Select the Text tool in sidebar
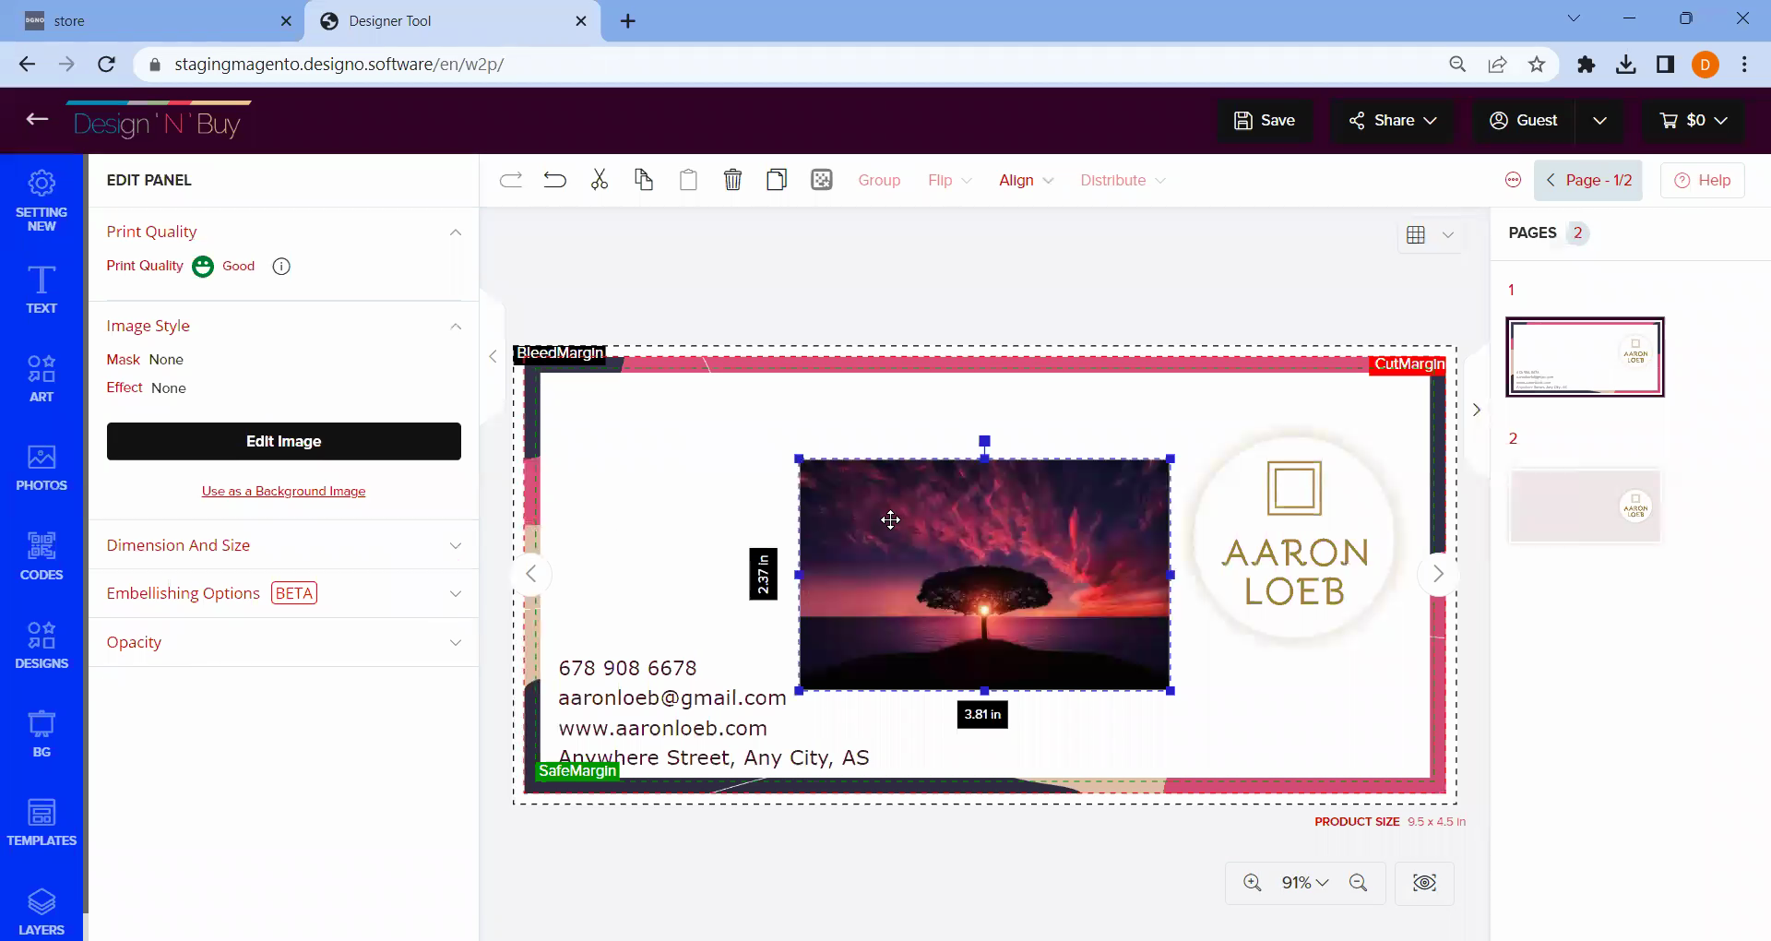This screenshot has width=1771, height=941. pyautogui.click(x=42, y=290)
